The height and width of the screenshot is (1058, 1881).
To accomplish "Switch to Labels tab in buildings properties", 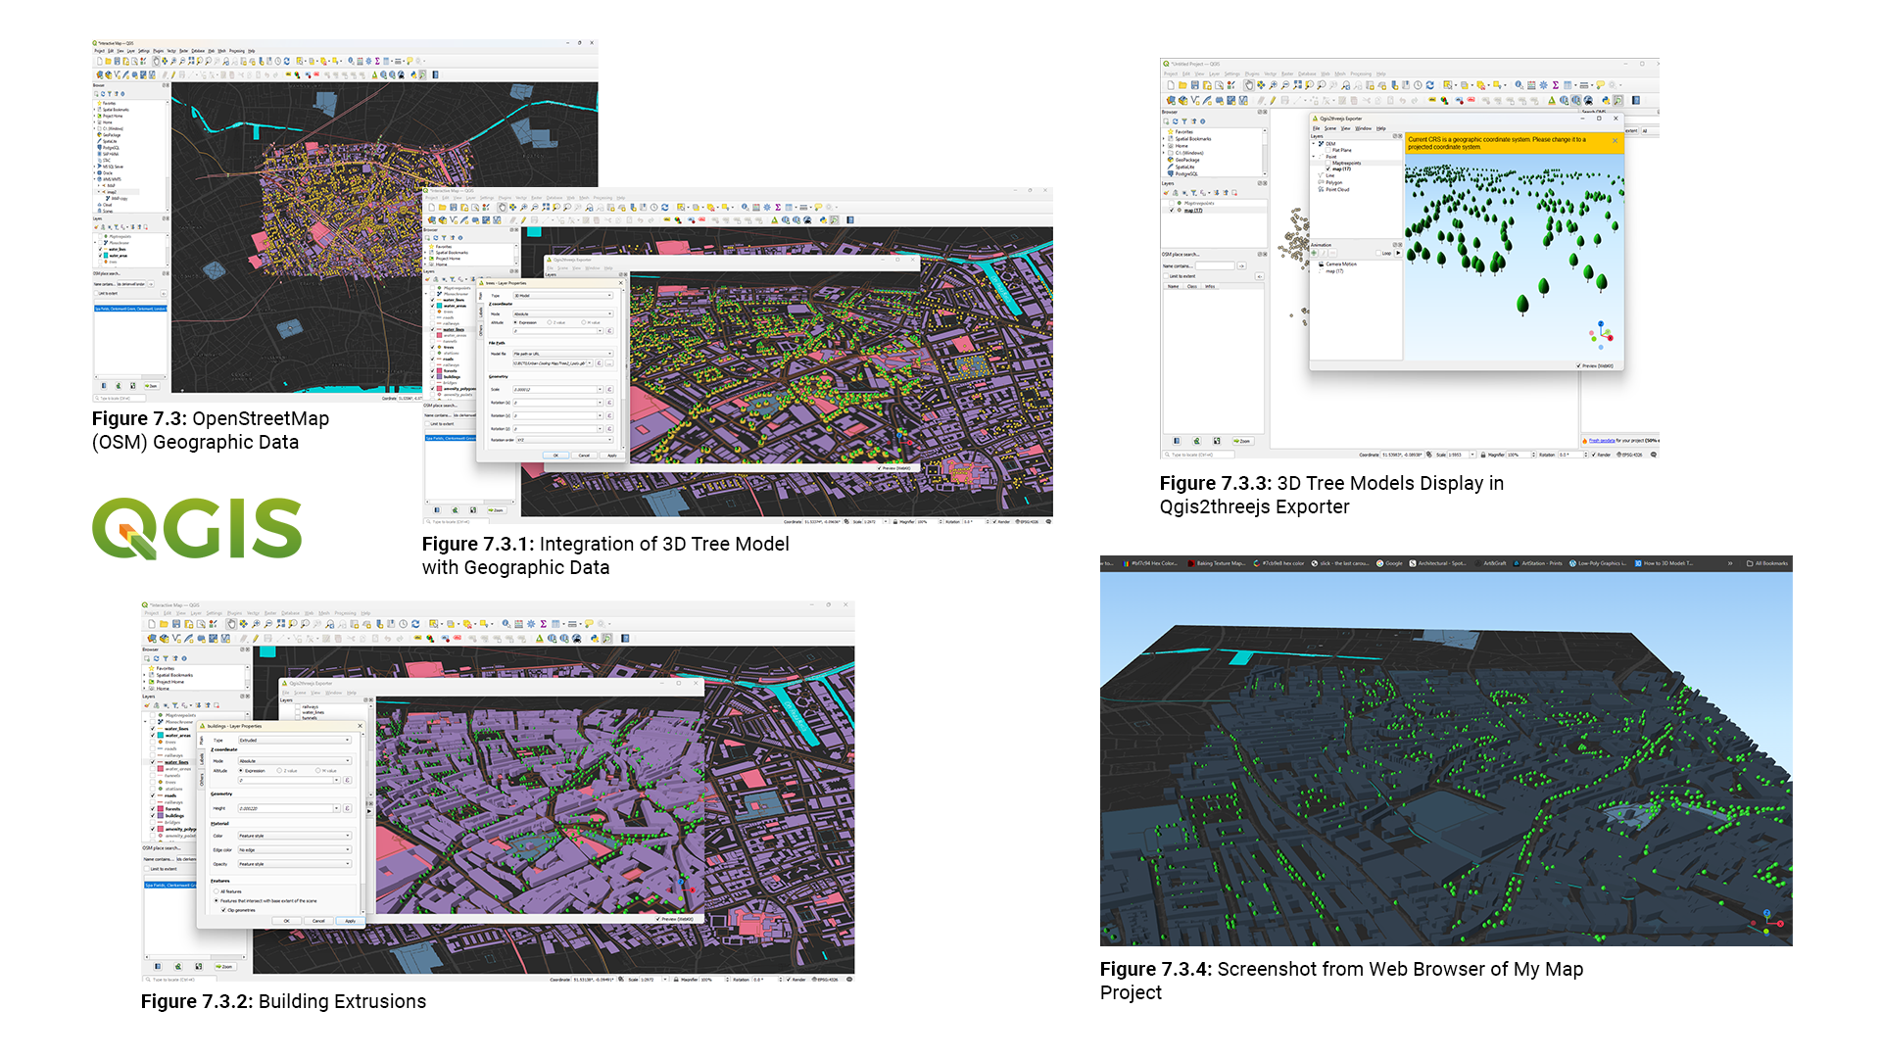I will [202, 759].
